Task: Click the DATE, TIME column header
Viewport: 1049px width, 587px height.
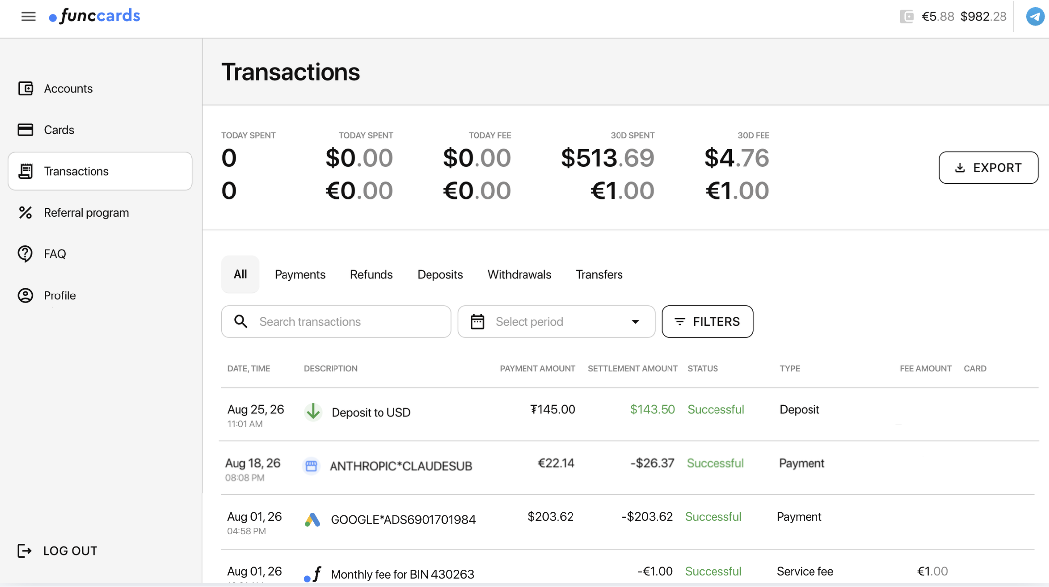Action: pyautogui.click(x=248, y=369)
